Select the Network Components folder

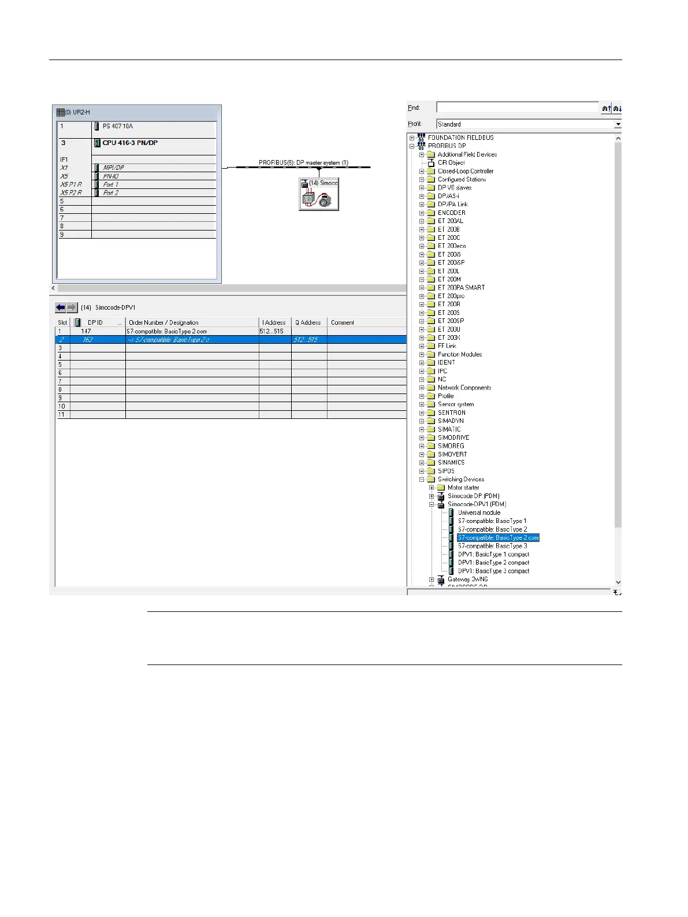click(464, 388)
